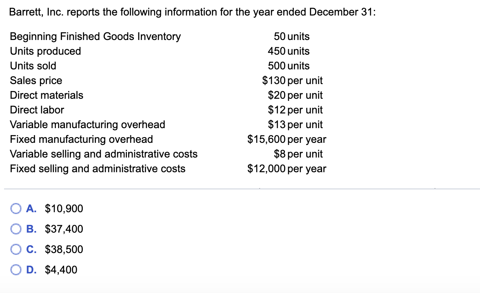The width and height of the screenshot is (480, 293).
Task: Select answer choice D radio button
Action: point(16,270)
